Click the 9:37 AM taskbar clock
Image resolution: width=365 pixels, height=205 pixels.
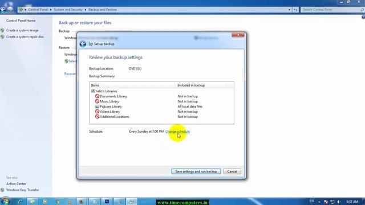(352, 202)
